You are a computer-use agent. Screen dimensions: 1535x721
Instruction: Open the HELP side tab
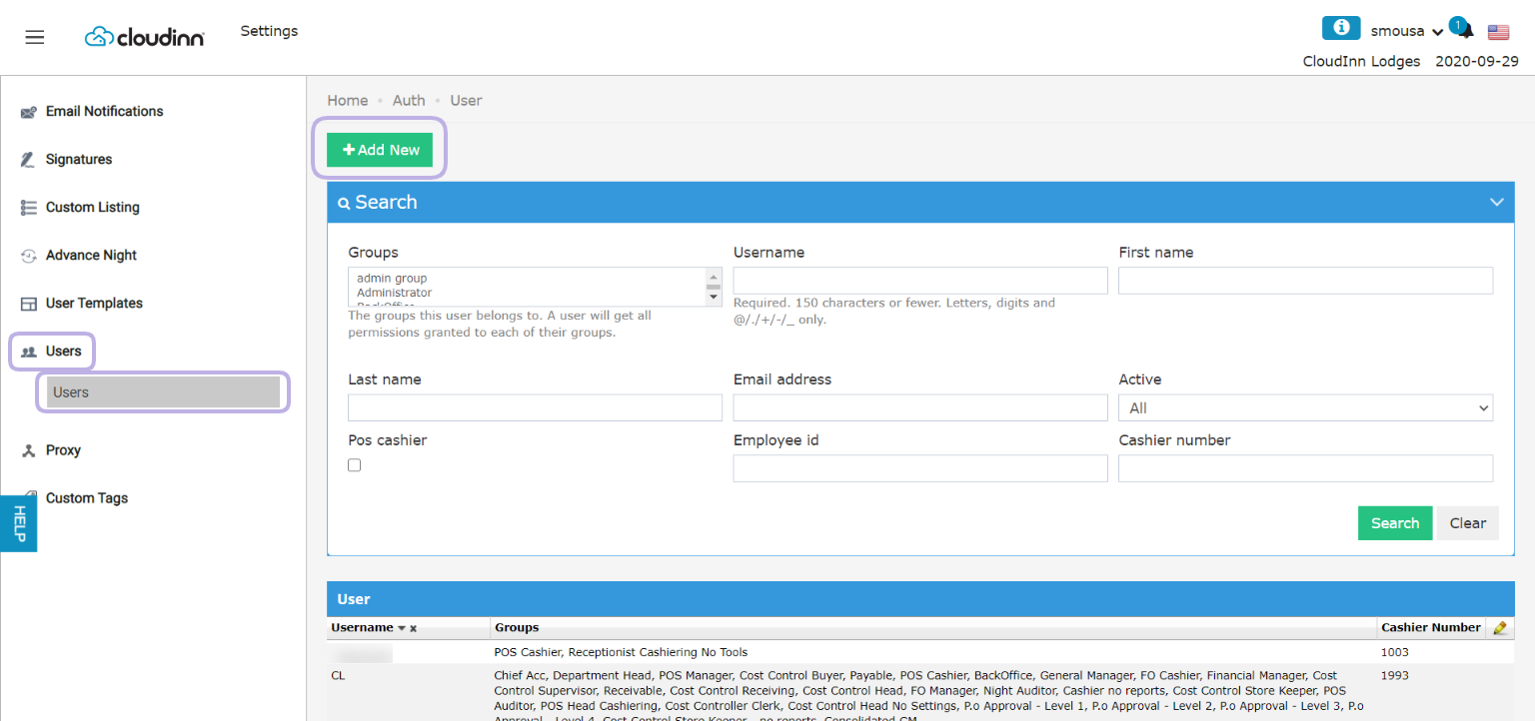pyautogui.click(x=18, y=523)
